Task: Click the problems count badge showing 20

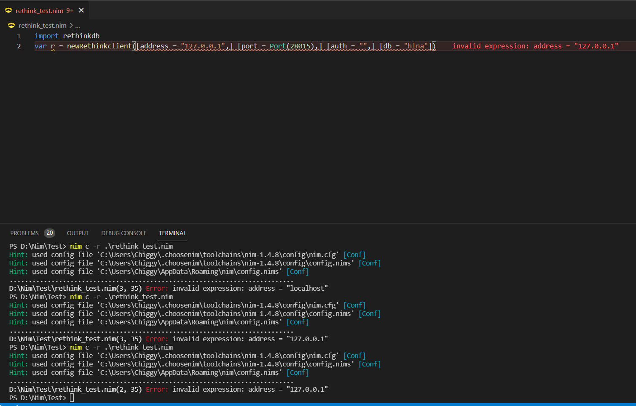Action: tap(49, 233)
